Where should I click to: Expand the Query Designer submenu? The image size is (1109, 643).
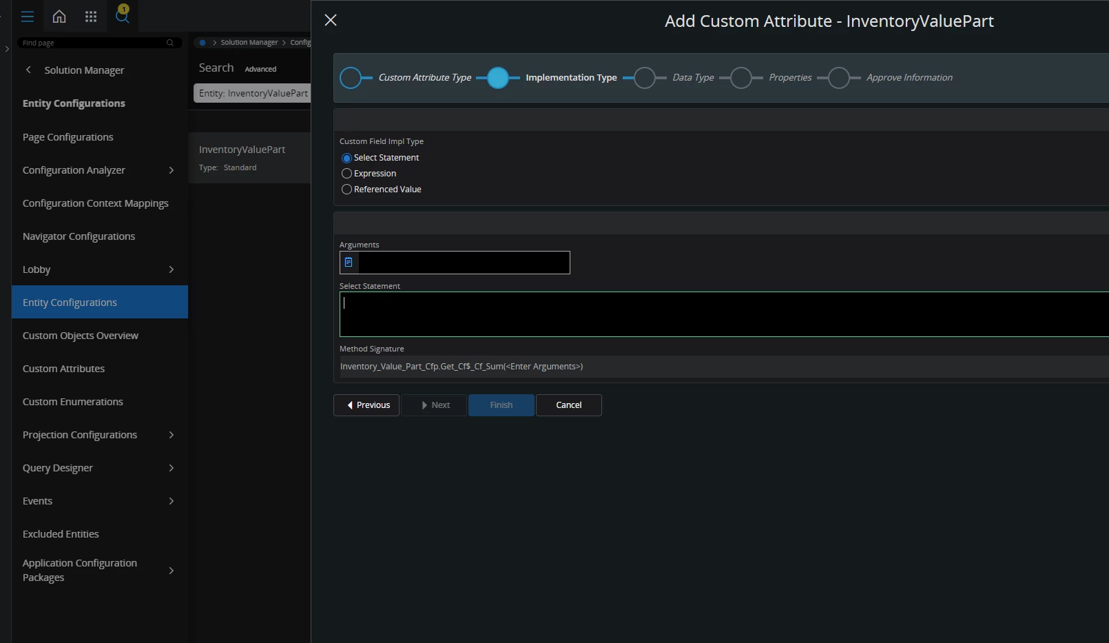(x=172, y=468)
